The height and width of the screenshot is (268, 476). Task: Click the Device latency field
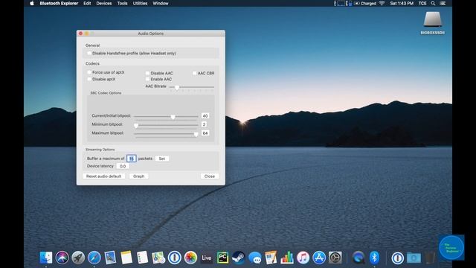[123, 166]
